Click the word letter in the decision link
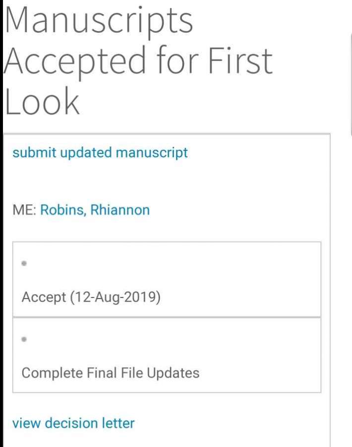The image size is (352, 447). [x=118, y=423]
